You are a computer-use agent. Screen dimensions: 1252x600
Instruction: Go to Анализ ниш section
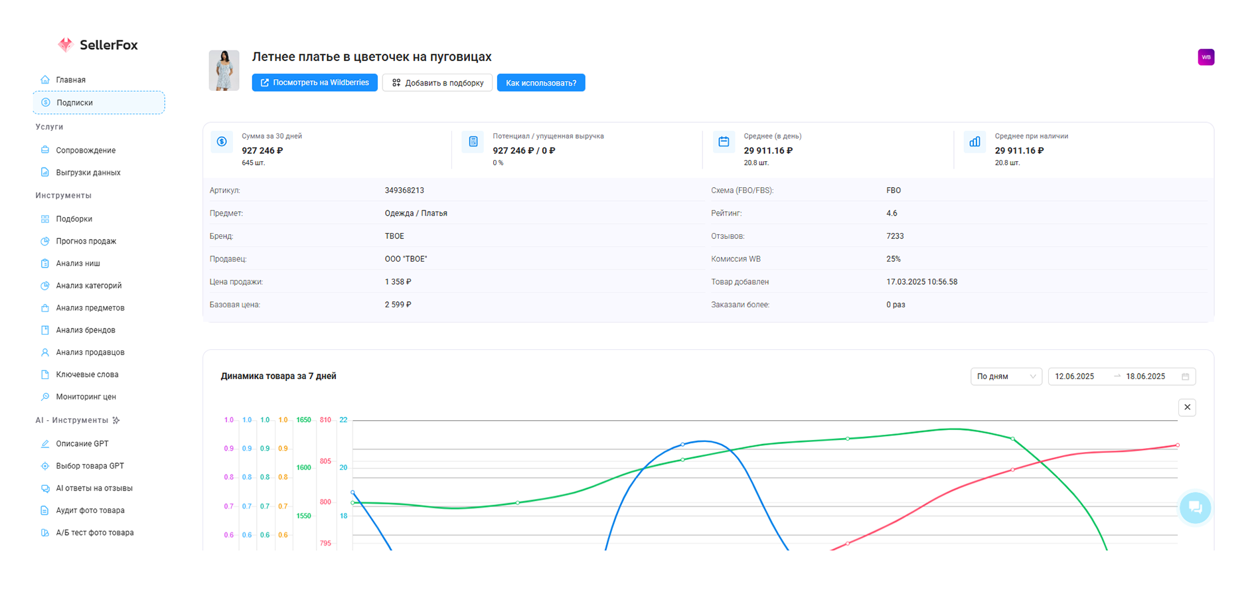tap(78, 263)
